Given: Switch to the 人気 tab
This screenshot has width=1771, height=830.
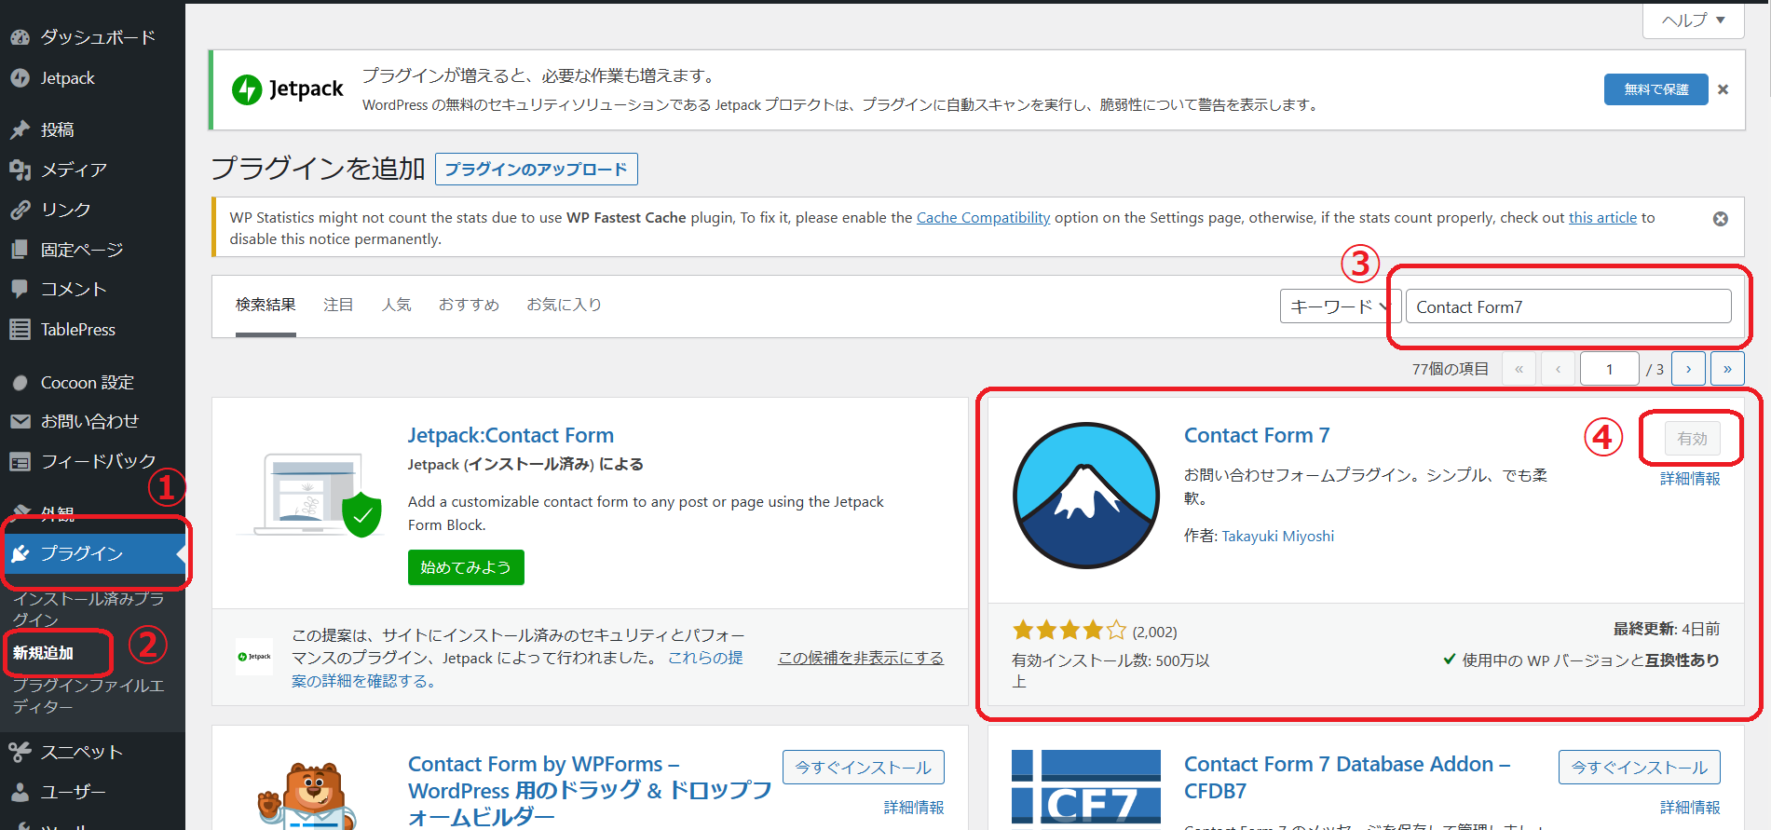Looking at the screenshot, I should (396, 305).
